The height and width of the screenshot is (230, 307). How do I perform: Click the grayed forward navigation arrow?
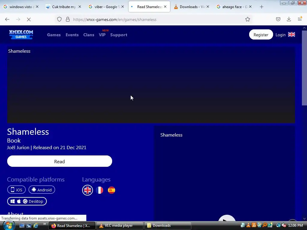click(18, 19)
